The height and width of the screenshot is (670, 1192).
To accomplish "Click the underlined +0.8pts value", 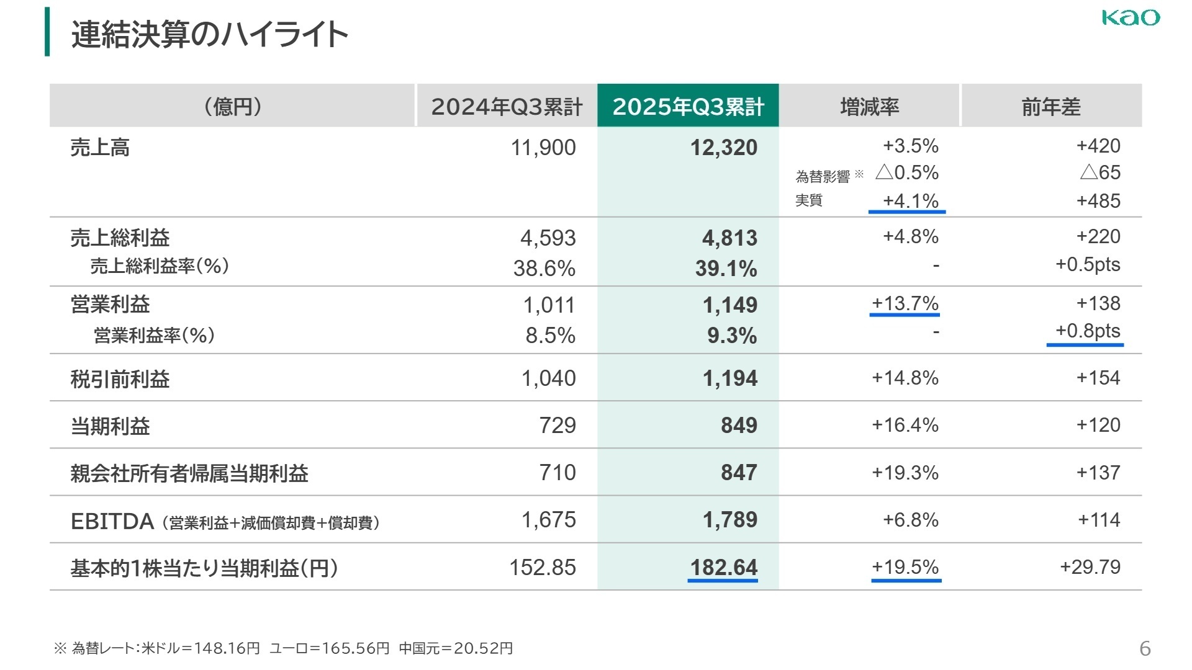I will coord(1086,331).
